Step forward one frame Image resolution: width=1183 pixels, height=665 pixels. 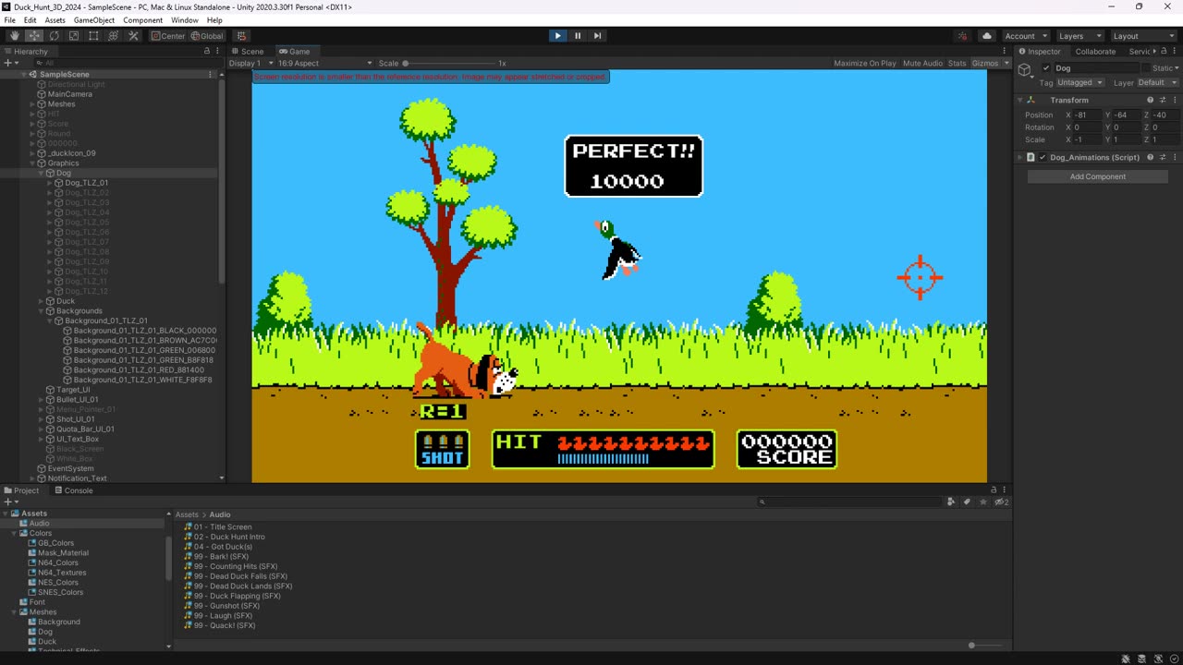(x=598, y=36)
